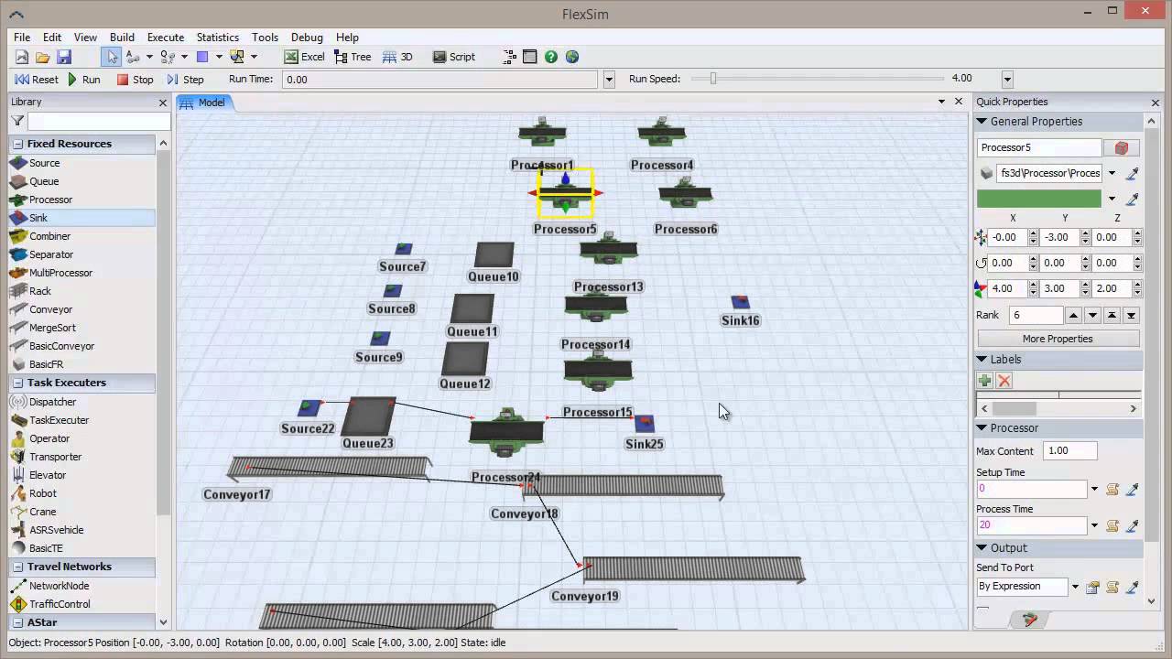Image resolution: width=1172 pixels, height=659 pixels.
Task: Open the Execute menu
Action: 166,38
